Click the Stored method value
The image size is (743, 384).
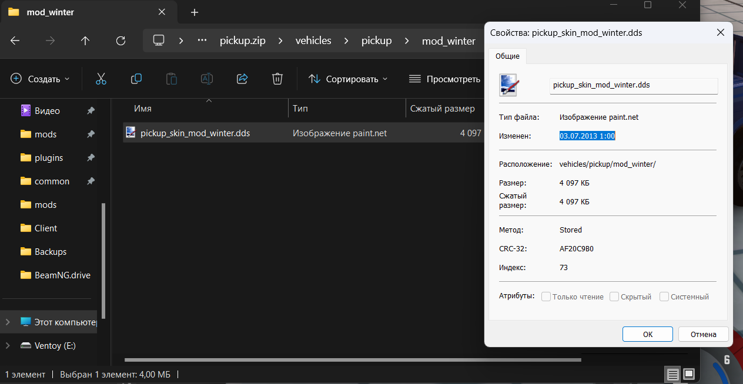click(571, 230)
